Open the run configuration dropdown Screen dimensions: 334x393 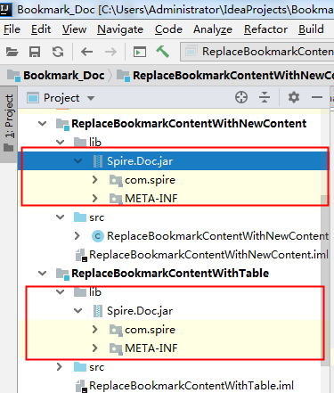tap(257, 52)
